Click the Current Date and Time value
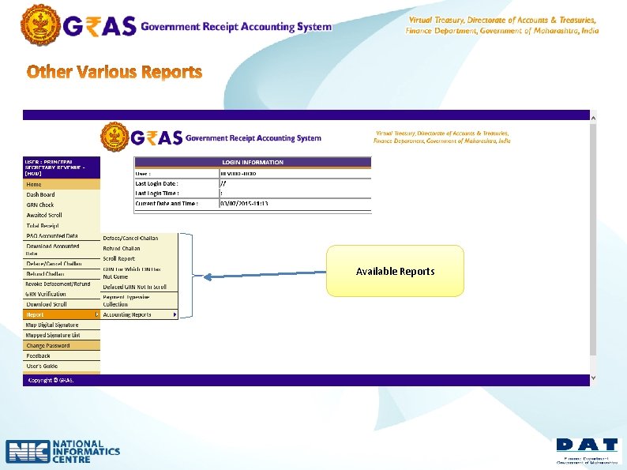 click(x=244, y=203)
